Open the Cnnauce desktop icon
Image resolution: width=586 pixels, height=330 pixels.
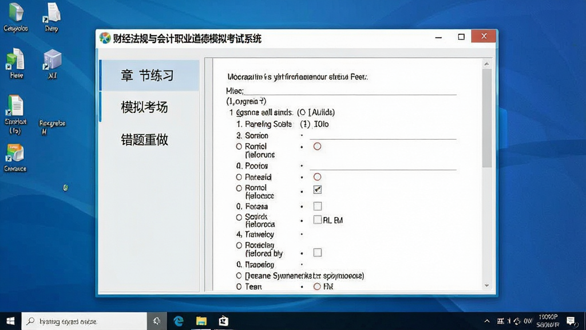[15, 158]
